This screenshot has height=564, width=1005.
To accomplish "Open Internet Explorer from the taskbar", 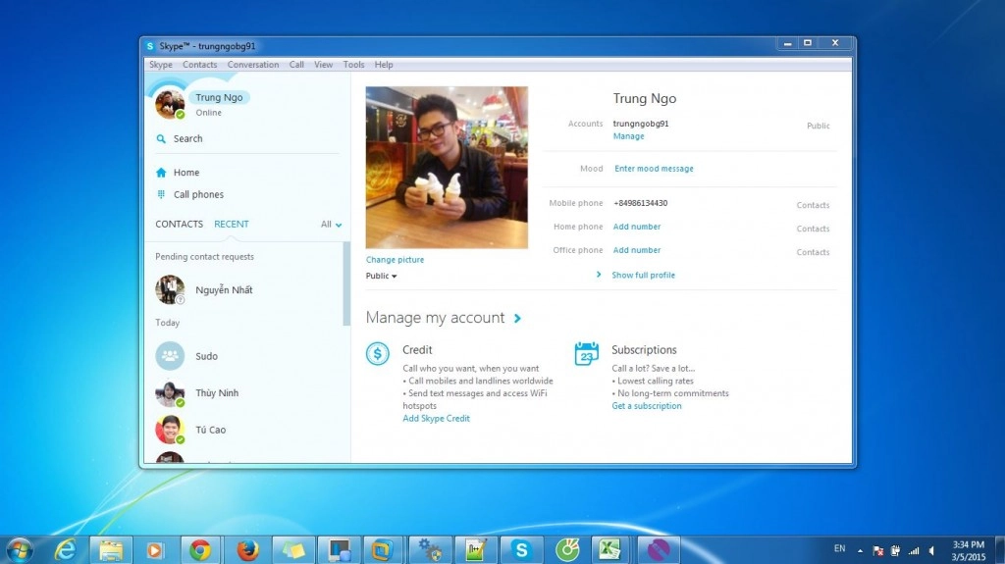I will (x=65, y=550).
